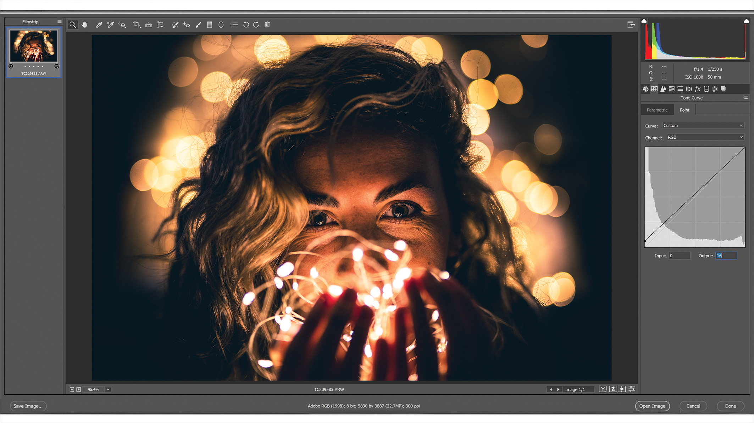Open the Detail panel
The image size is (754, 423).
click(x=663, y=89)
